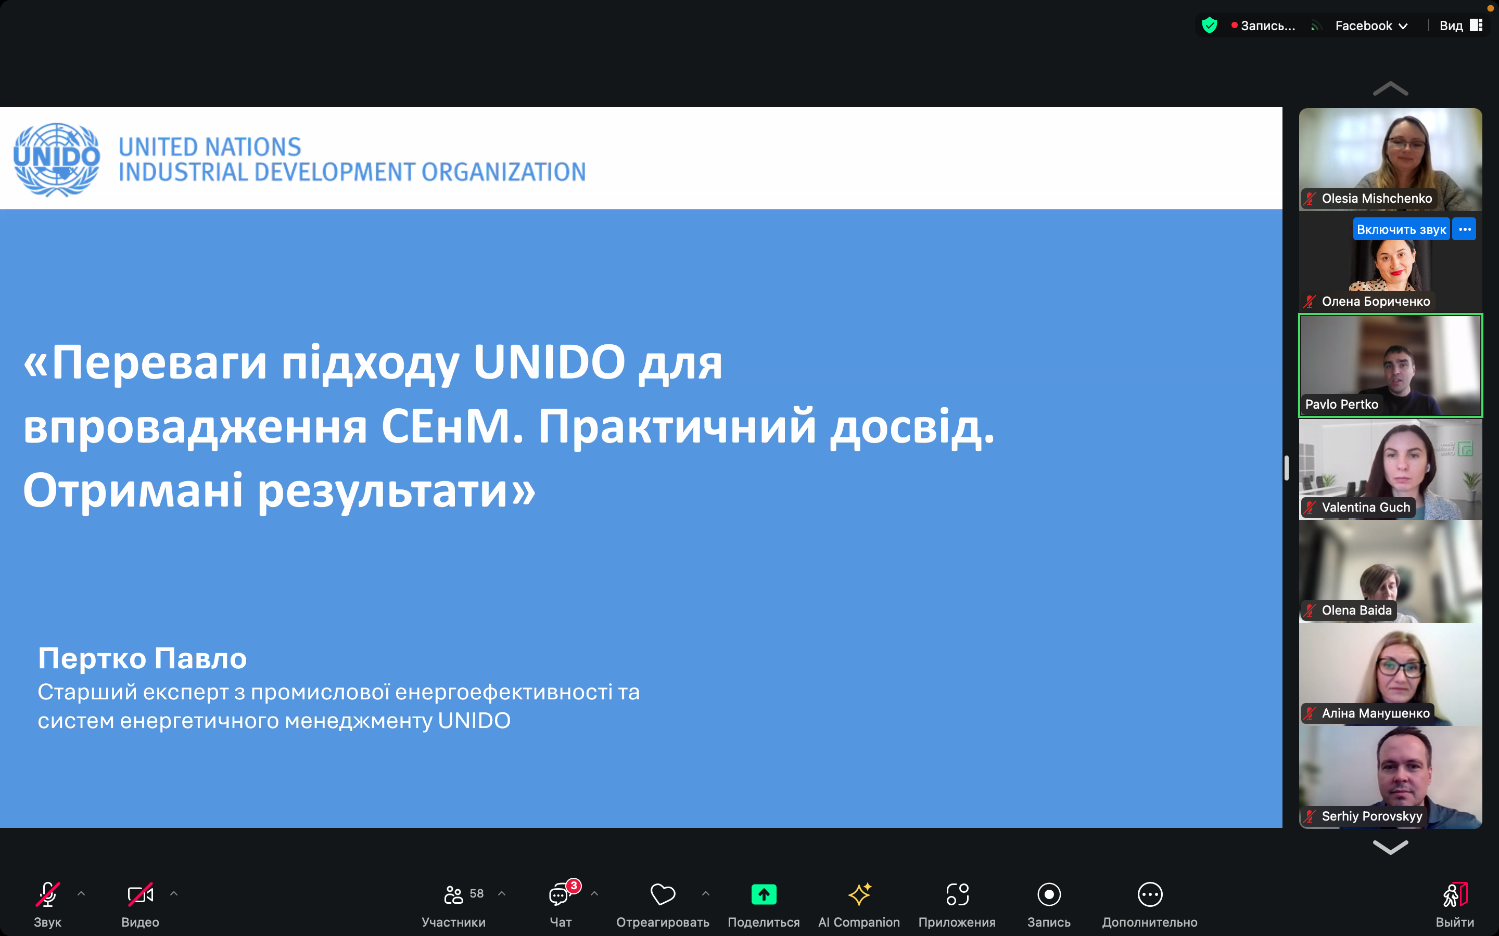Image resolution: width=1499 pixels, height=936 pixels.
Task: Click the green encryption shield icon
Action: click(1209, 25)
